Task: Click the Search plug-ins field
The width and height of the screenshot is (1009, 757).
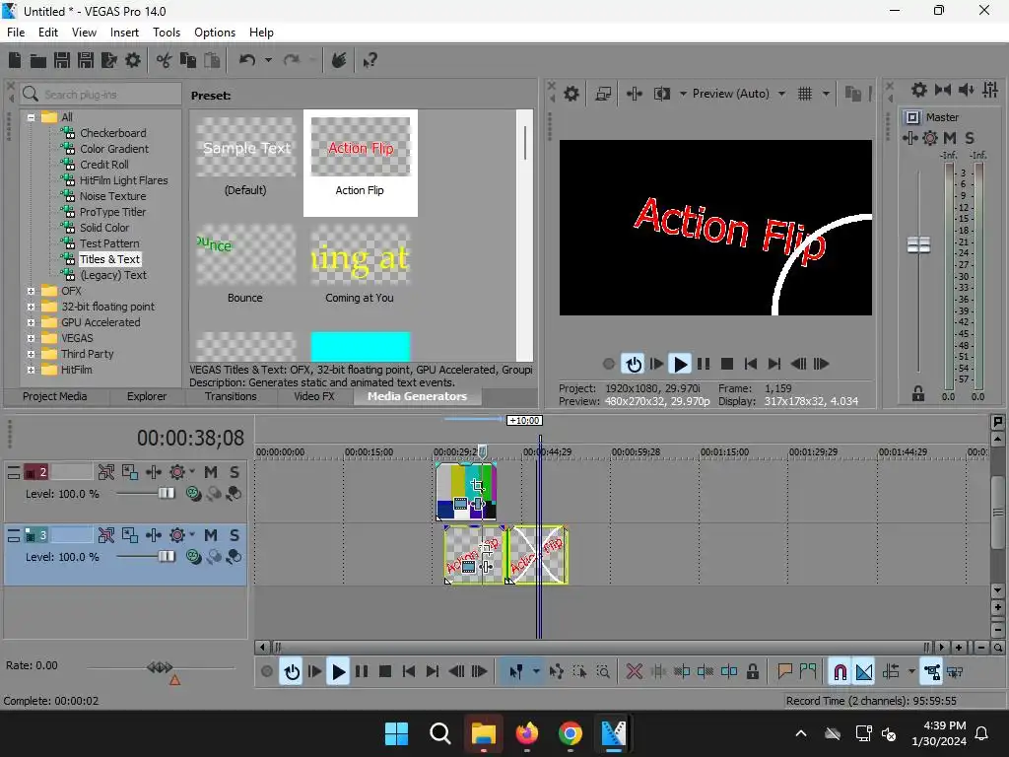Action: tap(101, 95)
